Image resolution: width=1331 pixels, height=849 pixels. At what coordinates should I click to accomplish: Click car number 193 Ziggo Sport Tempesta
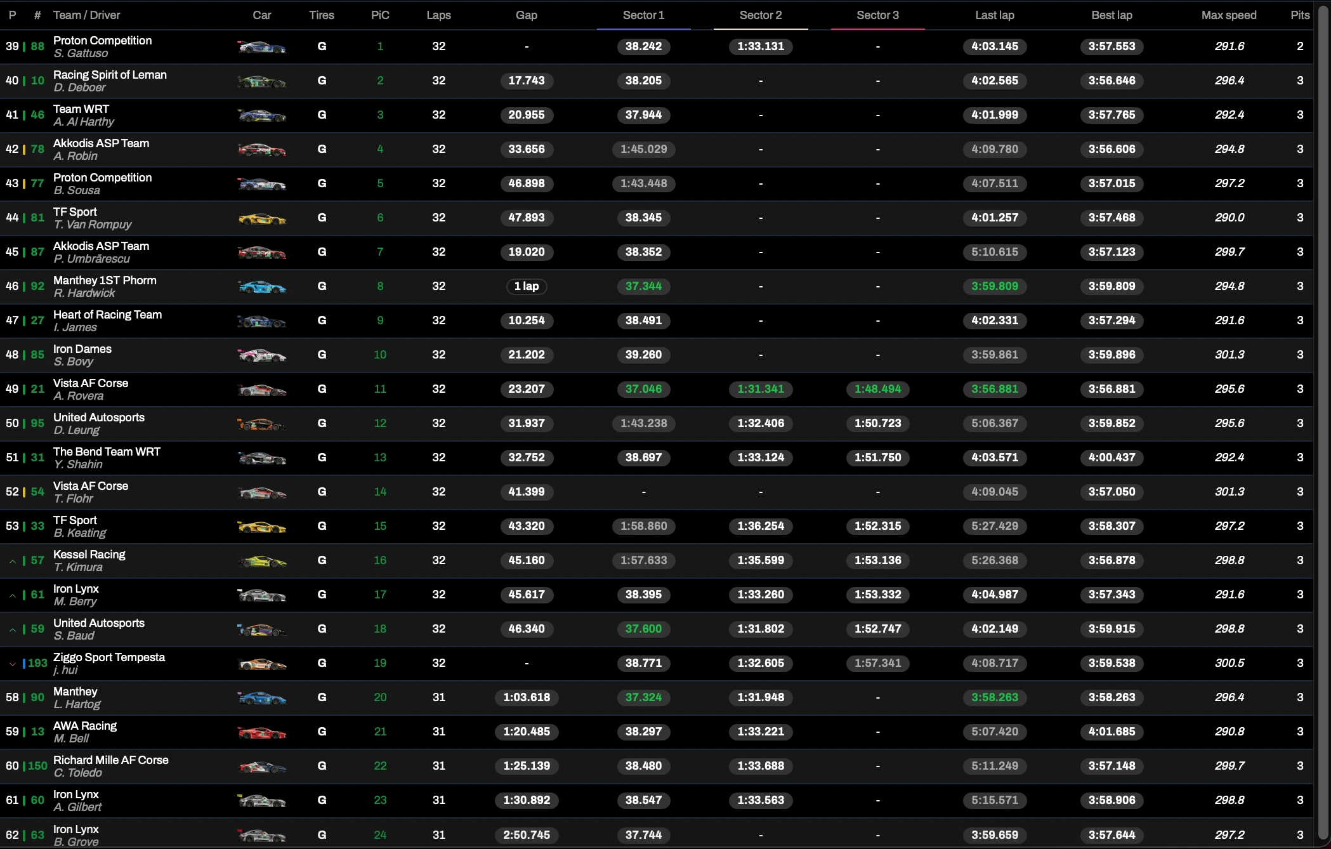click(x=37, y=663)
